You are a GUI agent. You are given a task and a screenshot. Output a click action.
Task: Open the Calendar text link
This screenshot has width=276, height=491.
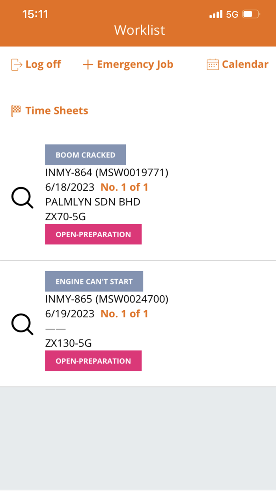pos(245,64)
